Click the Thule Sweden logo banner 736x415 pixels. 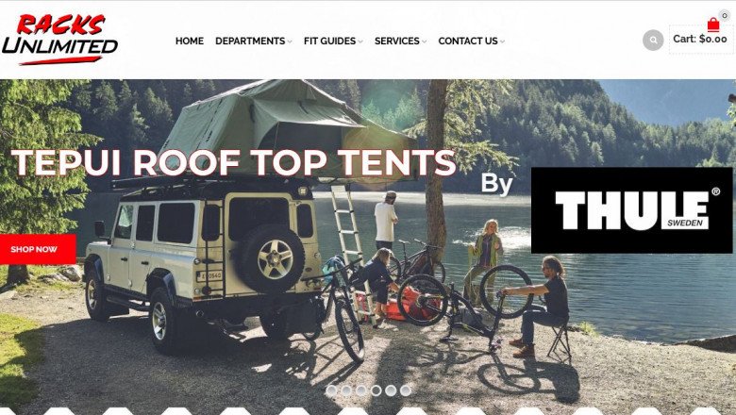click(631, 210)
